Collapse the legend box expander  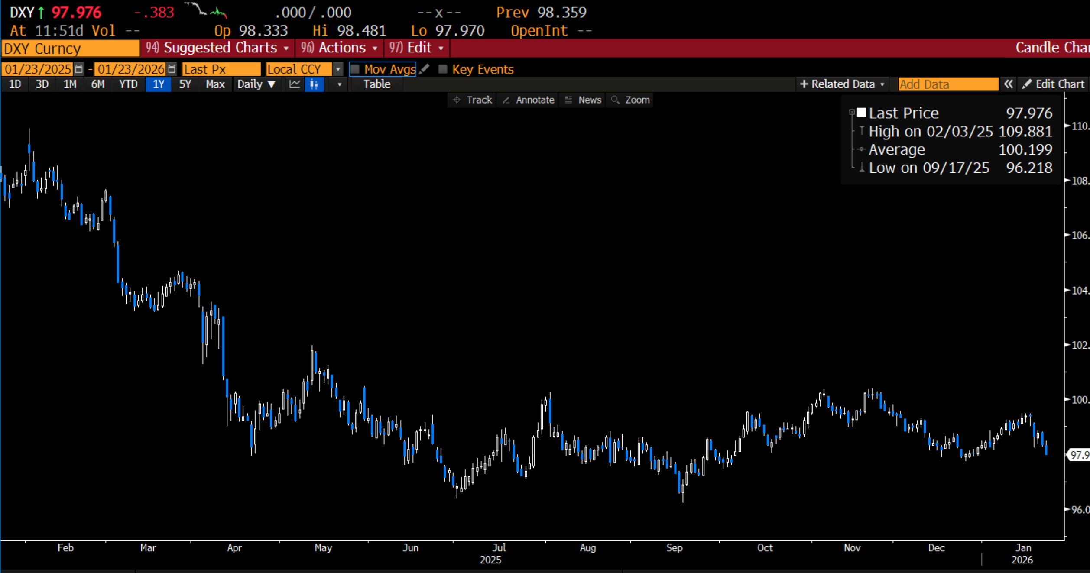(x=852, y=112)
